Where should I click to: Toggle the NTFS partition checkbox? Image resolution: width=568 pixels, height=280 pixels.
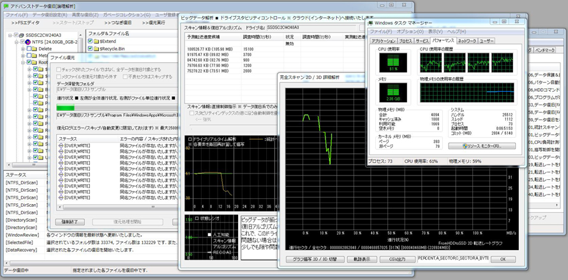[x=22, y=42]
